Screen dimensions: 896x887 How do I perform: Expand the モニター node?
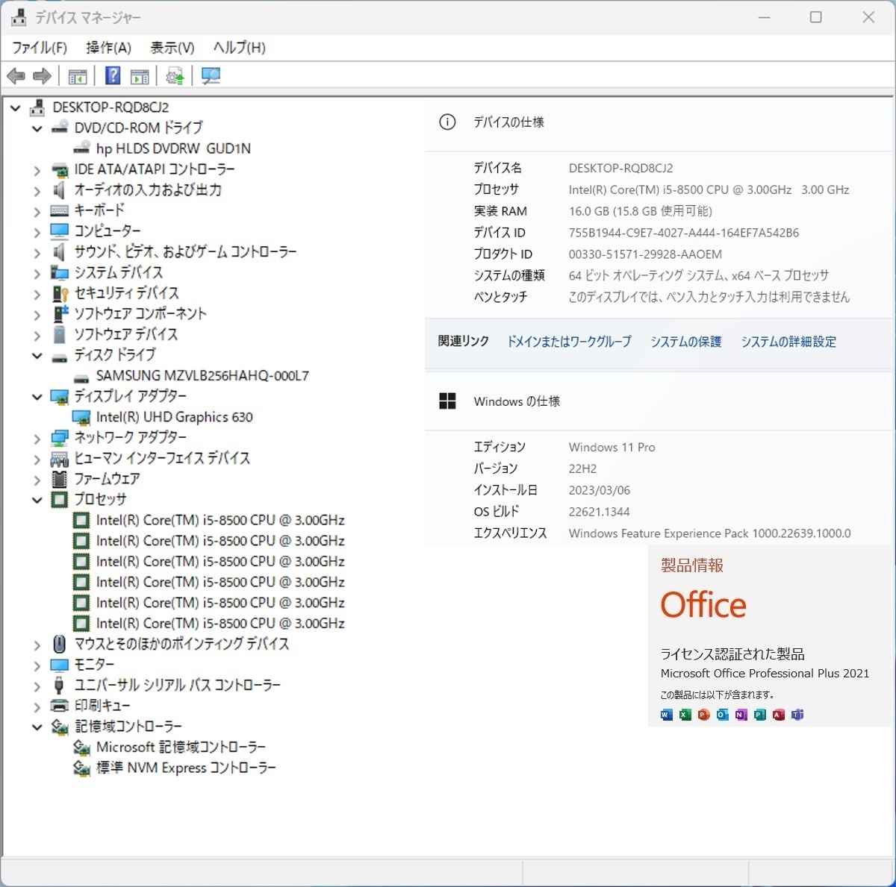pyautogui.click(x=37, y=665)
